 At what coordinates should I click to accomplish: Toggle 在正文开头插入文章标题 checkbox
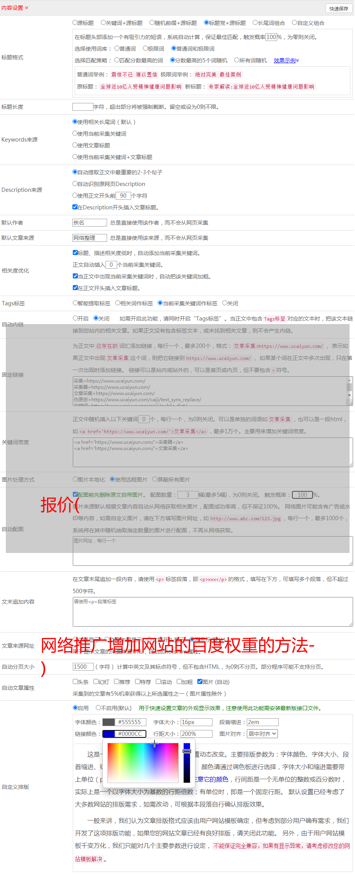[x=76, y=288]
